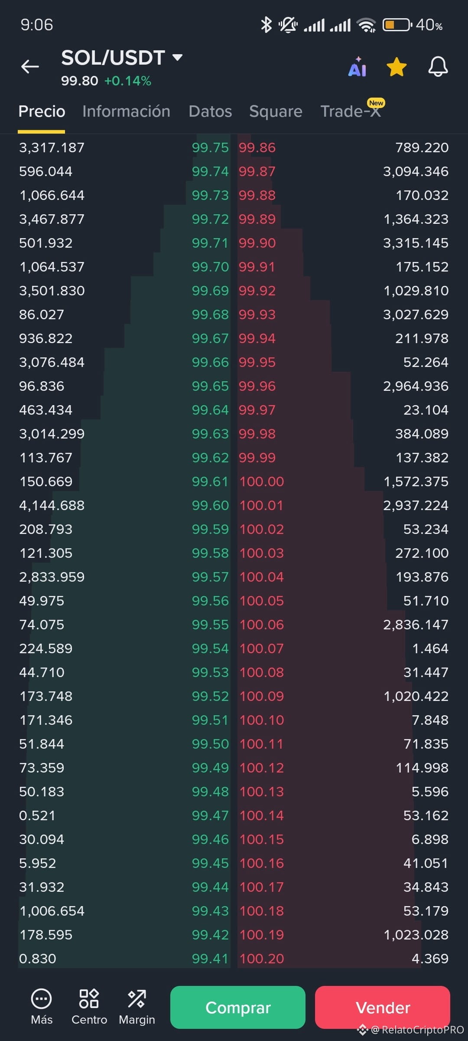Switch to the Información tab
Image resolution: width=468 pixels, height=1041 pixels.
126,111
